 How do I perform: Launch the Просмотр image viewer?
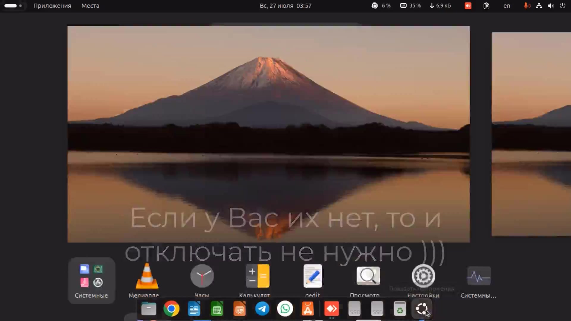tap(368, 276)
